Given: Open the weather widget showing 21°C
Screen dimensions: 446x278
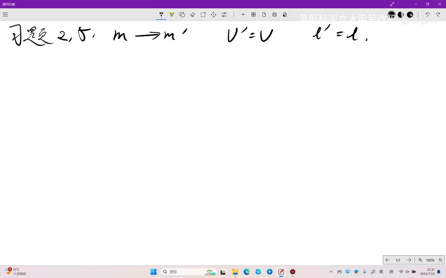Looking at the screenshot, I should coord(15,271).
